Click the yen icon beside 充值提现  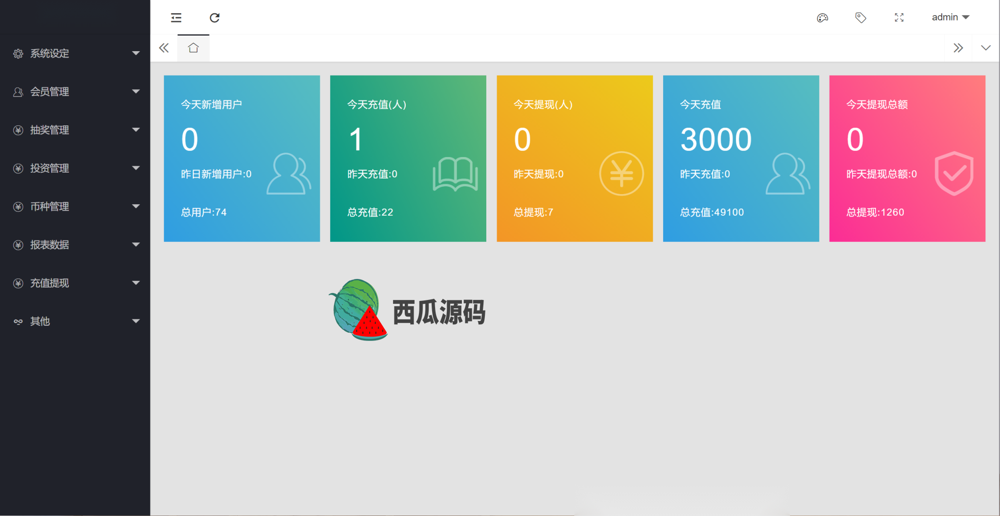pos(18,283)
